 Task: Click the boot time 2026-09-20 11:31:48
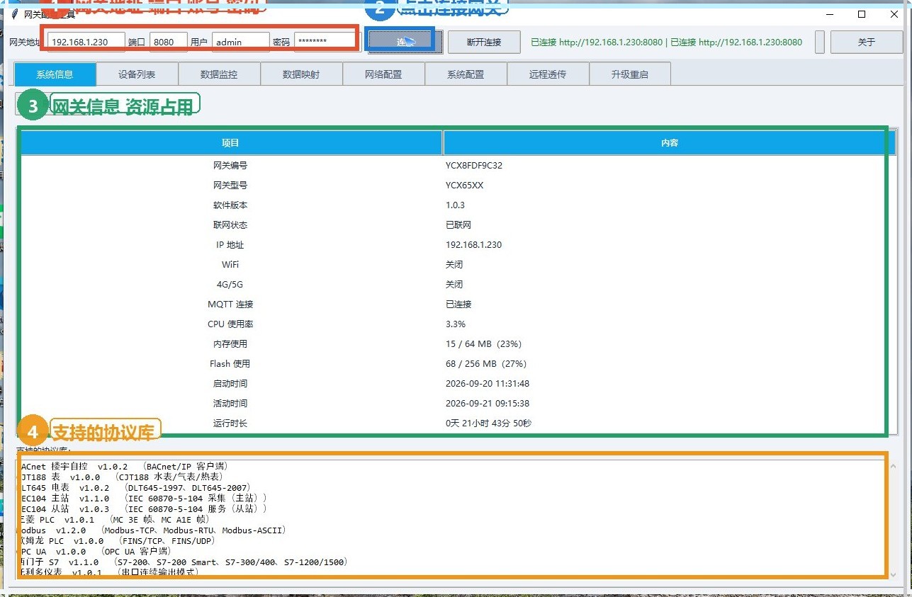pos(488,383)
